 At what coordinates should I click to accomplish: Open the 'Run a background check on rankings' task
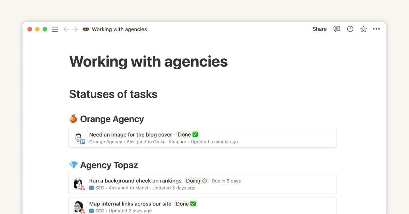[x=134, y=180]
